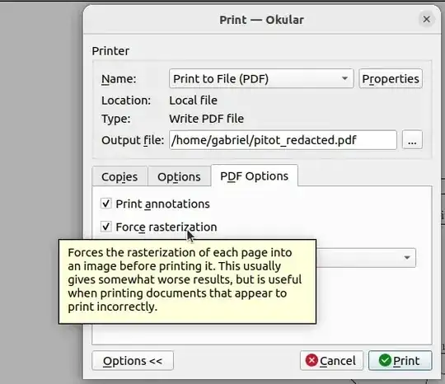445x384 pixels.
Task: Cancel the print dialog
Action: [x=331, y=361]
